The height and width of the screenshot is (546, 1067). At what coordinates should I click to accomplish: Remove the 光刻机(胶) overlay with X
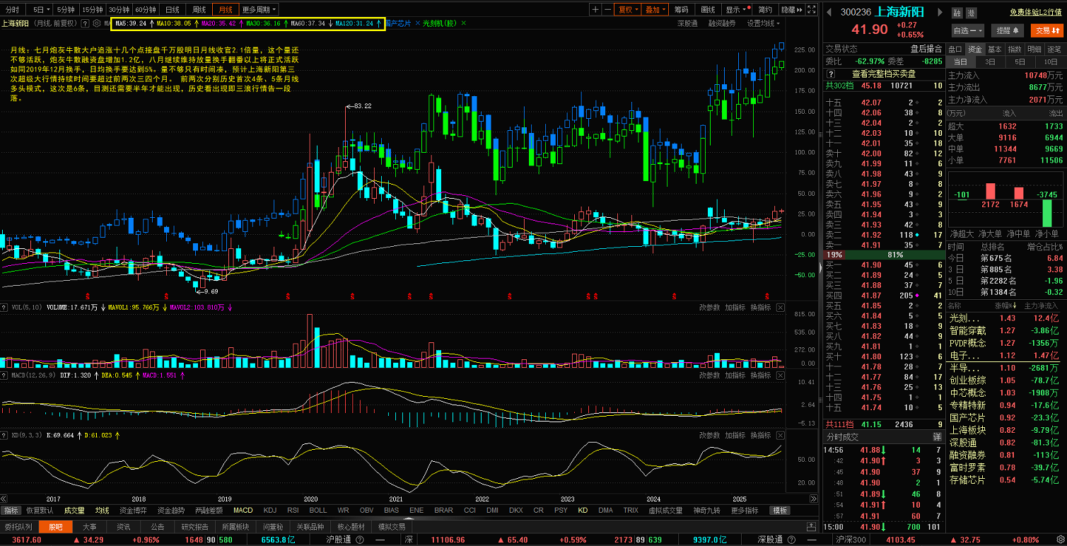pyautogui.click(x=463, y=23)
